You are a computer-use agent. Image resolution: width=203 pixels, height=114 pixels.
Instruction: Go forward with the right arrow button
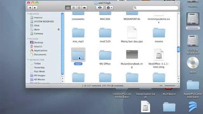point(35,8)
